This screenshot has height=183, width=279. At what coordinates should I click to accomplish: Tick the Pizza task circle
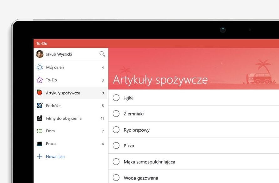point(116,145)
